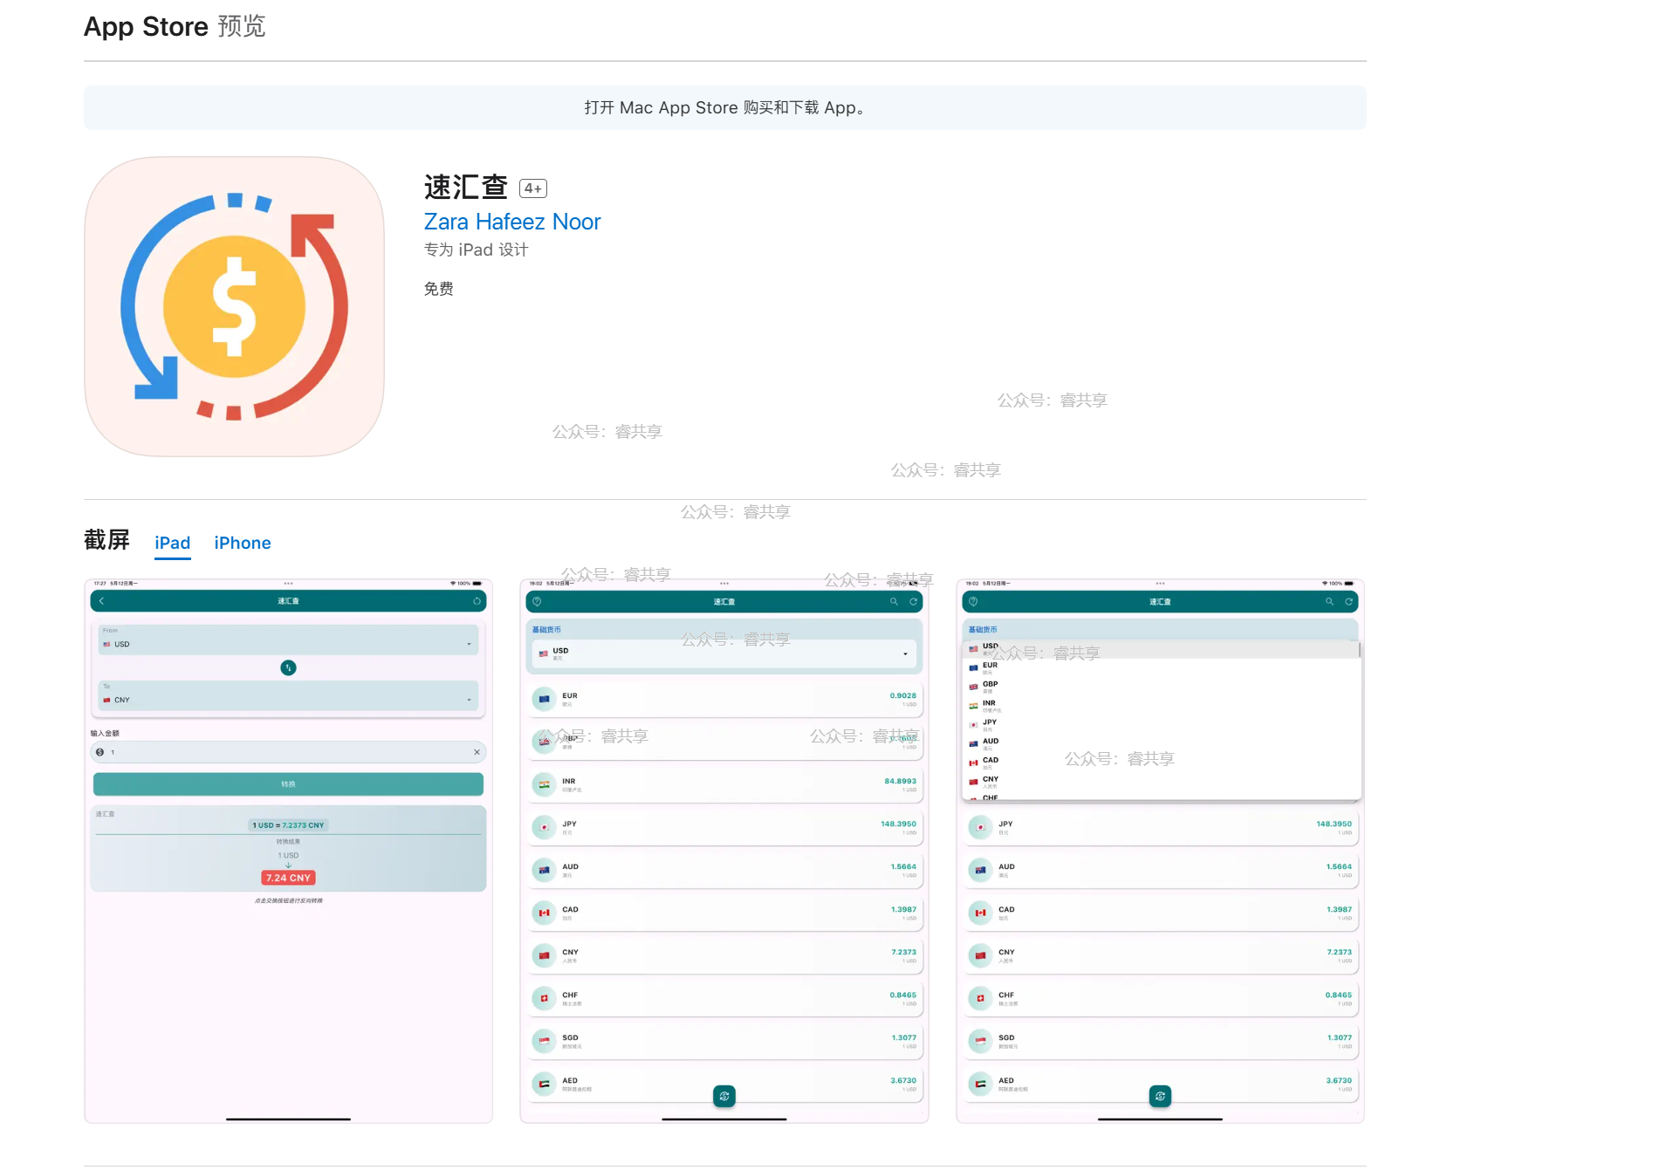This screenshot has width=1660, height=1170.
Task: Choose AUD in third screenshot dropdown list
Action: (1161, 744)
